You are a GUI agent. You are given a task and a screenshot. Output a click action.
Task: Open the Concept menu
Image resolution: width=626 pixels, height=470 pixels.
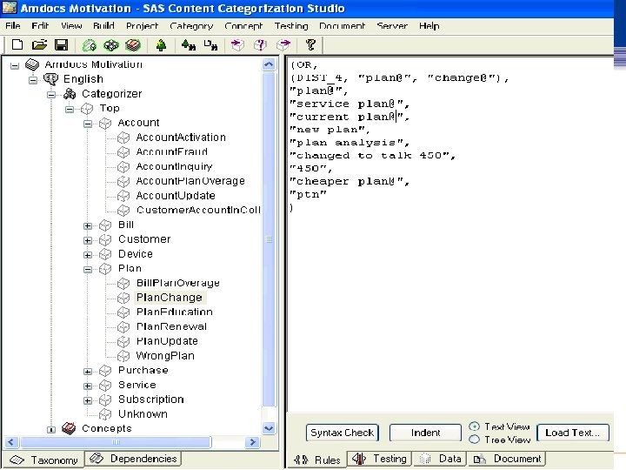[243, 26]
